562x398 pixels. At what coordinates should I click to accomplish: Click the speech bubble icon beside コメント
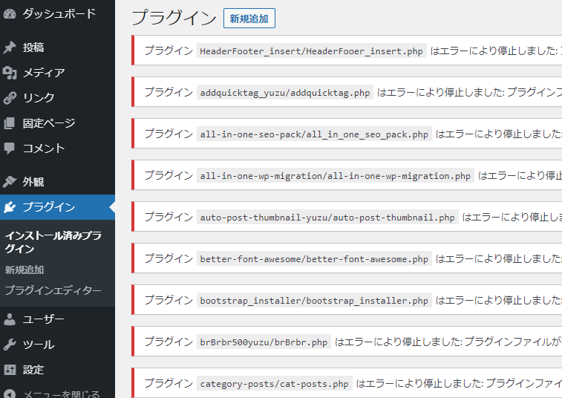10,148
